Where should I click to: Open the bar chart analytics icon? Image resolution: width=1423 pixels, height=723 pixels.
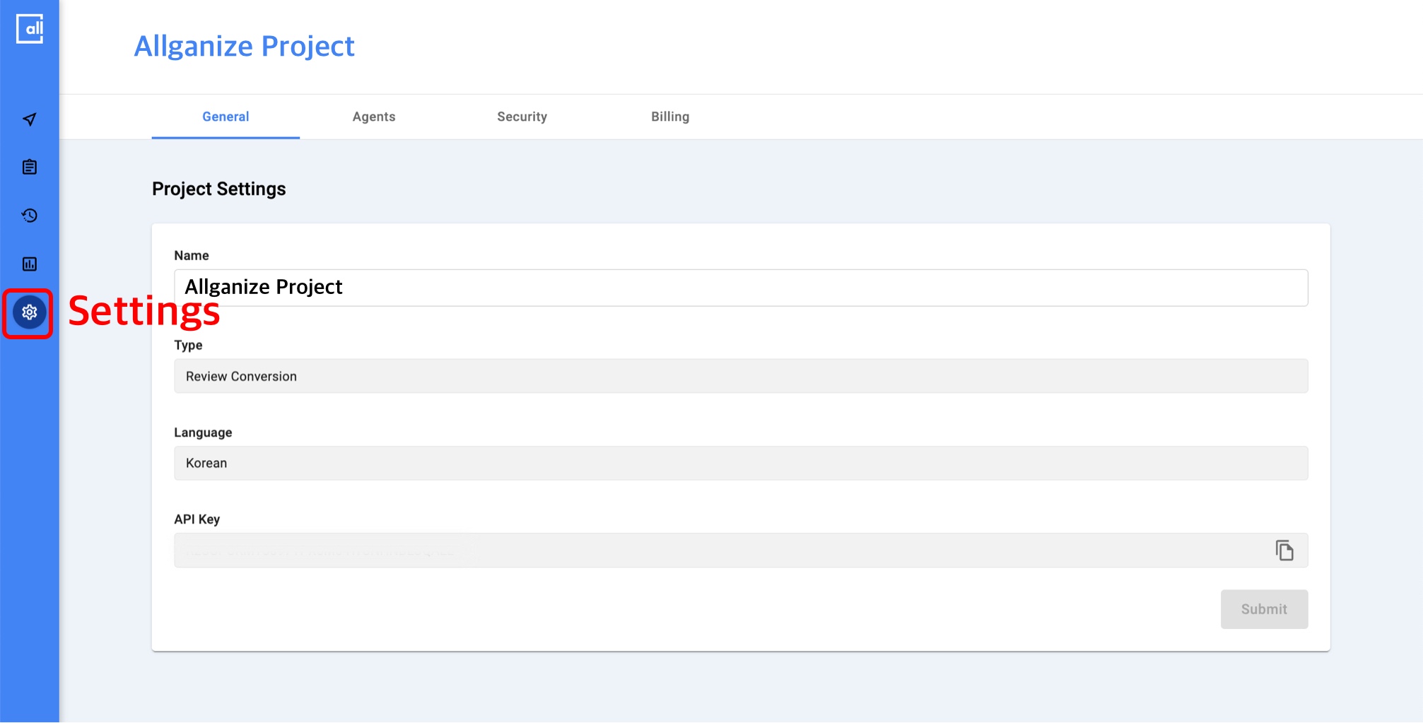[30, 264]
